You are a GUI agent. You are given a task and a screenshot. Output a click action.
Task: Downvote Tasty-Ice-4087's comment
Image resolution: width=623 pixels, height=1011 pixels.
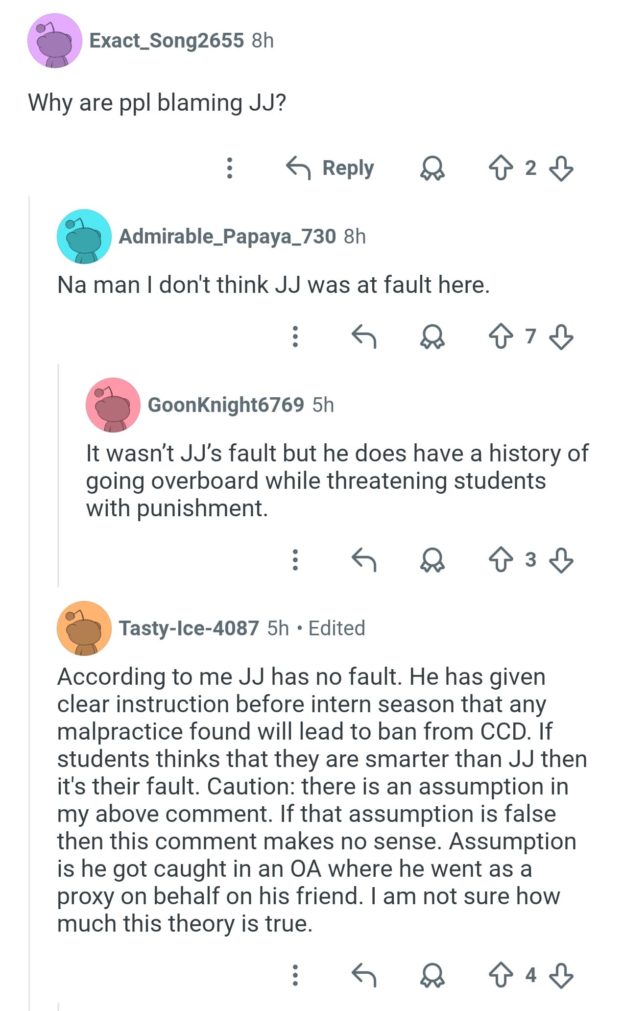(561, 975)
